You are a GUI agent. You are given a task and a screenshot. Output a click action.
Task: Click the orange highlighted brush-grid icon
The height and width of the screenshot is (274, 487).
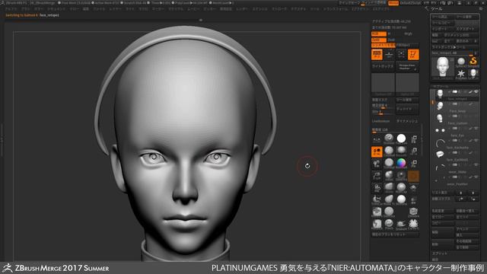tap(377, 151)
